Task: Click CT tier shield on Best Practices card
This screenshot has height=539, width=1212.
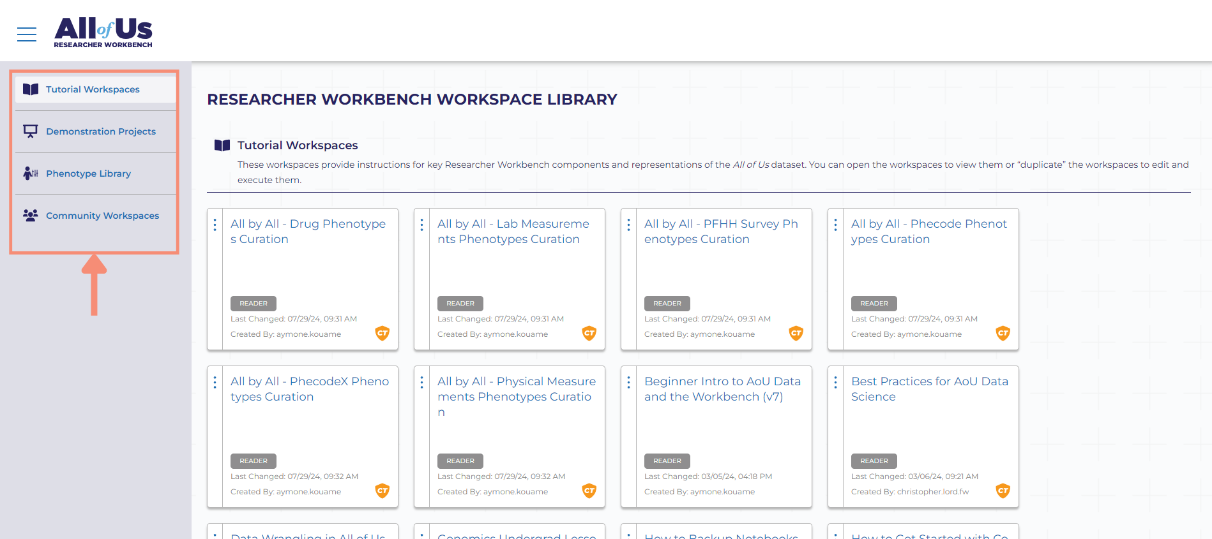Action: pyautogui.click(x=1003, y=491)
